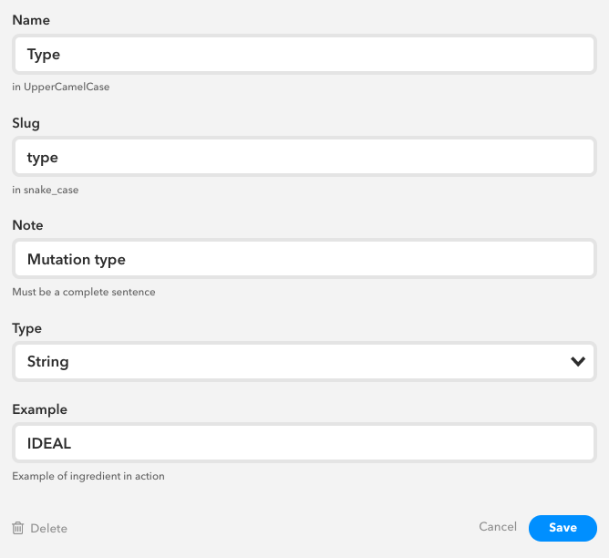Viewport: 609px width, 558px height.
Task: Click the Name field label
Action: (31, 18)
